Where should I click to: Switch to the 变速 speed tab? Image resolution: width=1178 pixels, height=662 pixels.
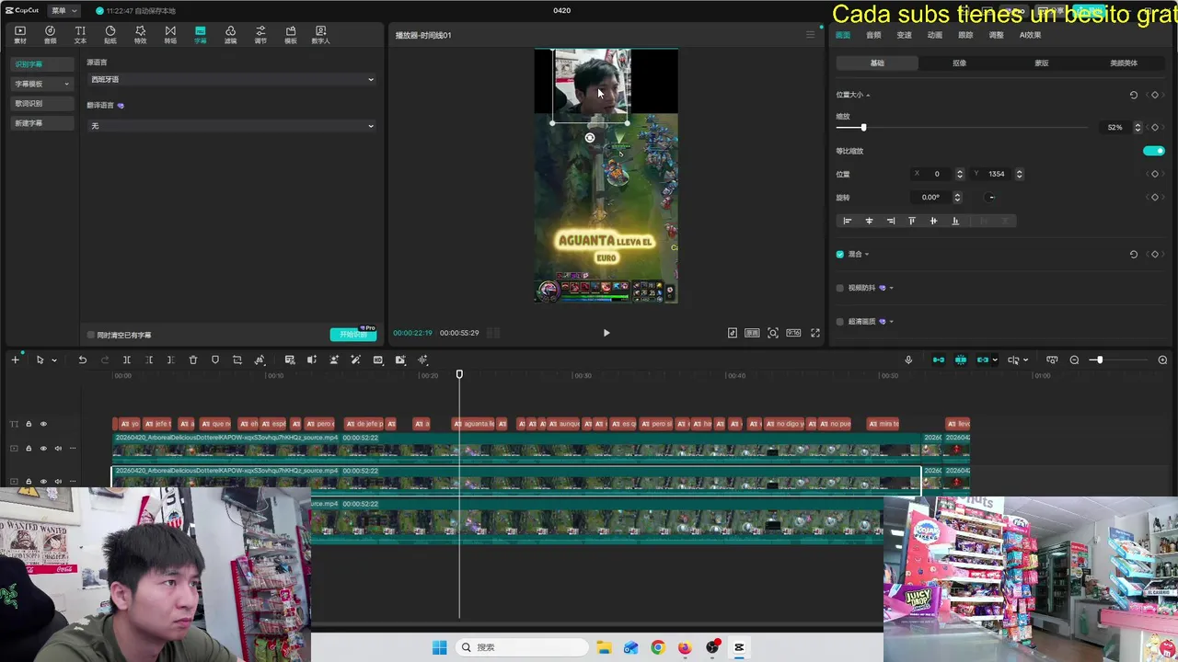click(904, 35)
